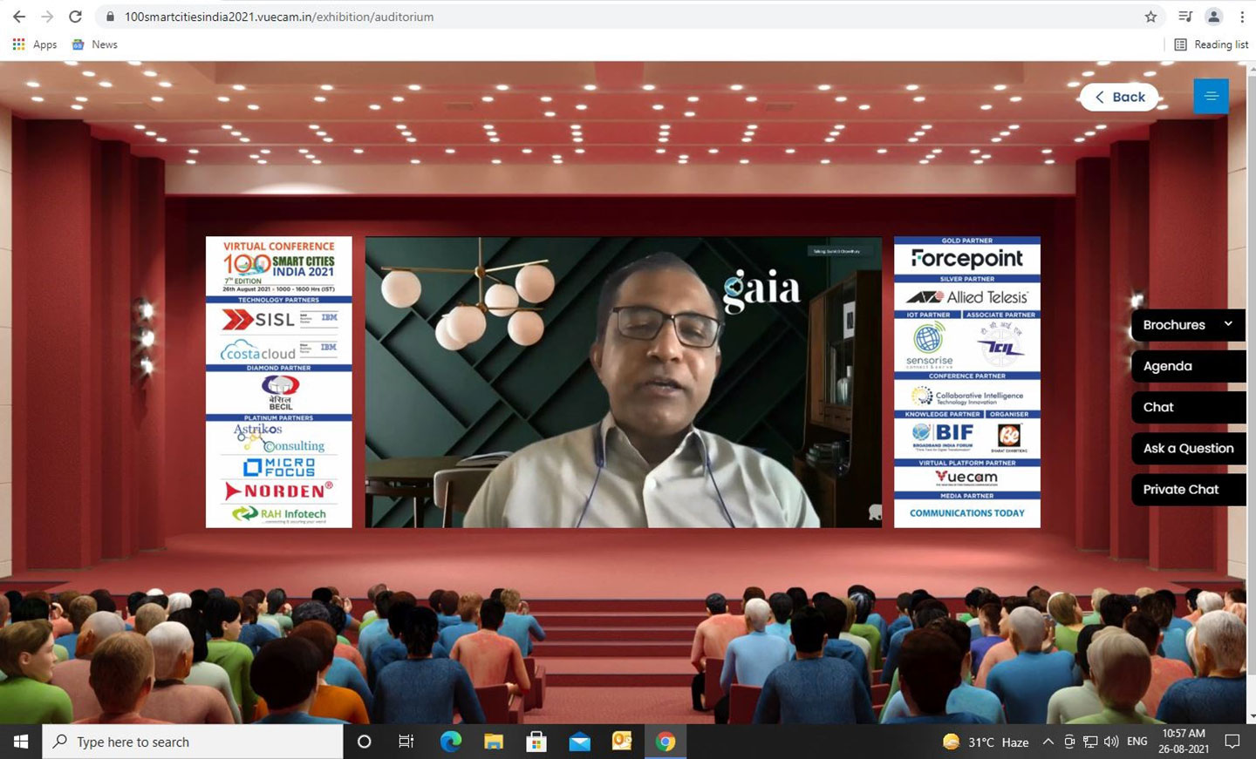This screenshot has width=1256, height=759.
Task: Open network settings tray icon
Action: [x=1090, y=742]
